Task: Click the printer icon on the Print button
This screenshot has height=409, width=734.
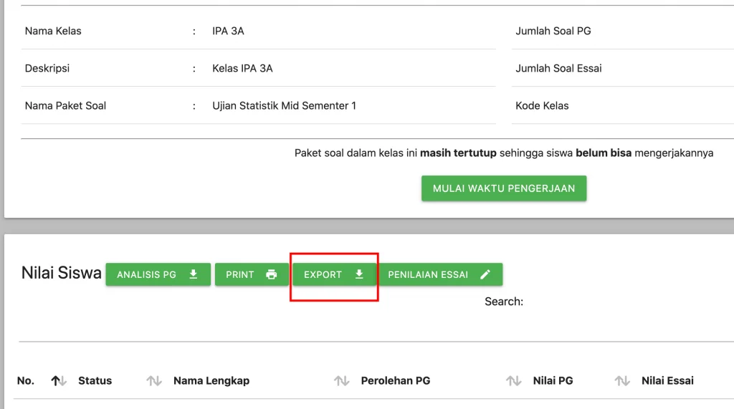Action: pyautogui.click(x=271, y=274)
